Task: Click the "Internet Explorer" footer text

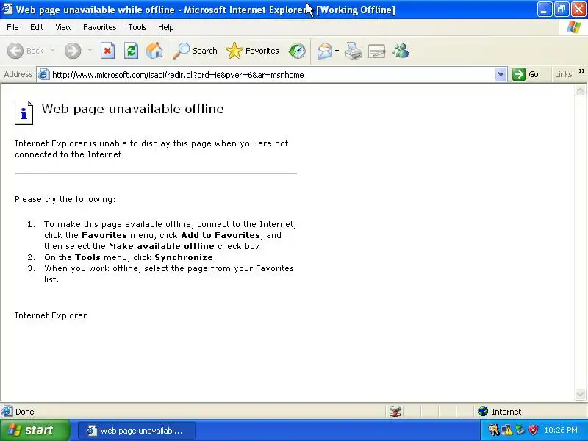Action: pyautogui.click(x=51, y=315)
